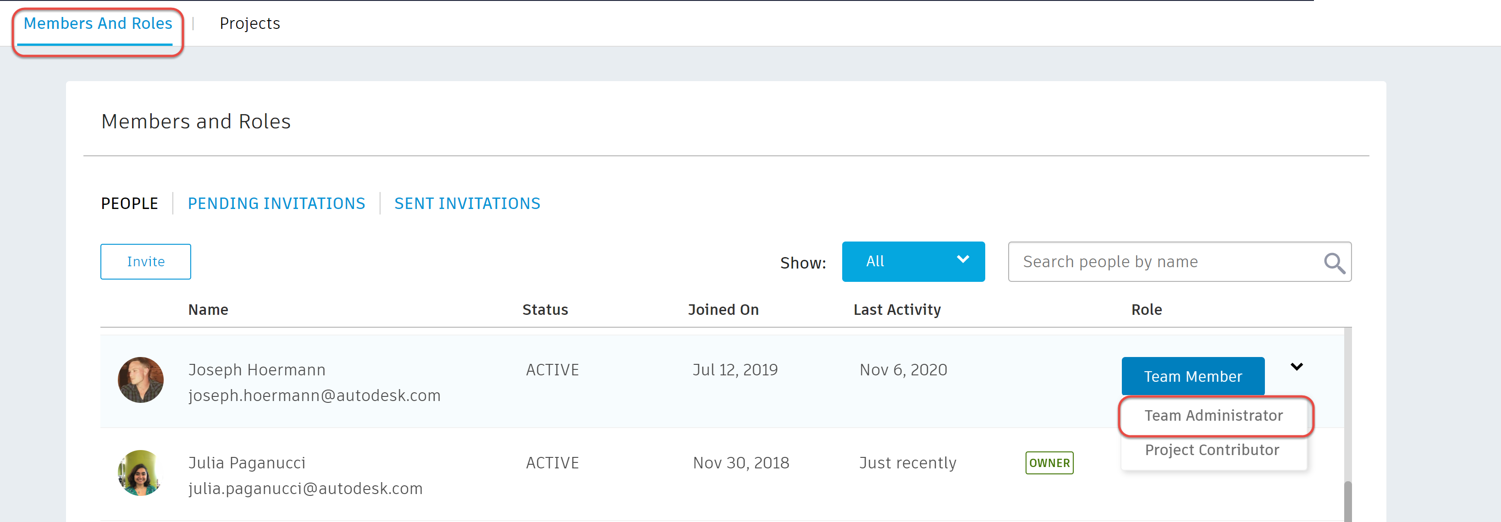This screenshot has height=522, width=1501.
Task: Click the Name column header
Action: pos(208,309)
